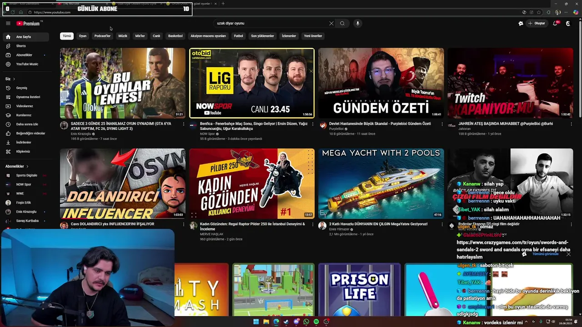The height and width of the screenshot is (327, 582).
Task: Open the notifications bell
Action: tap(555, 23)
